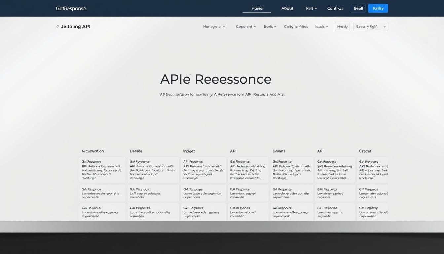444x254 pixels.
Task: Open the Get Response card in the Bollets column
Action: pos(291,169)
